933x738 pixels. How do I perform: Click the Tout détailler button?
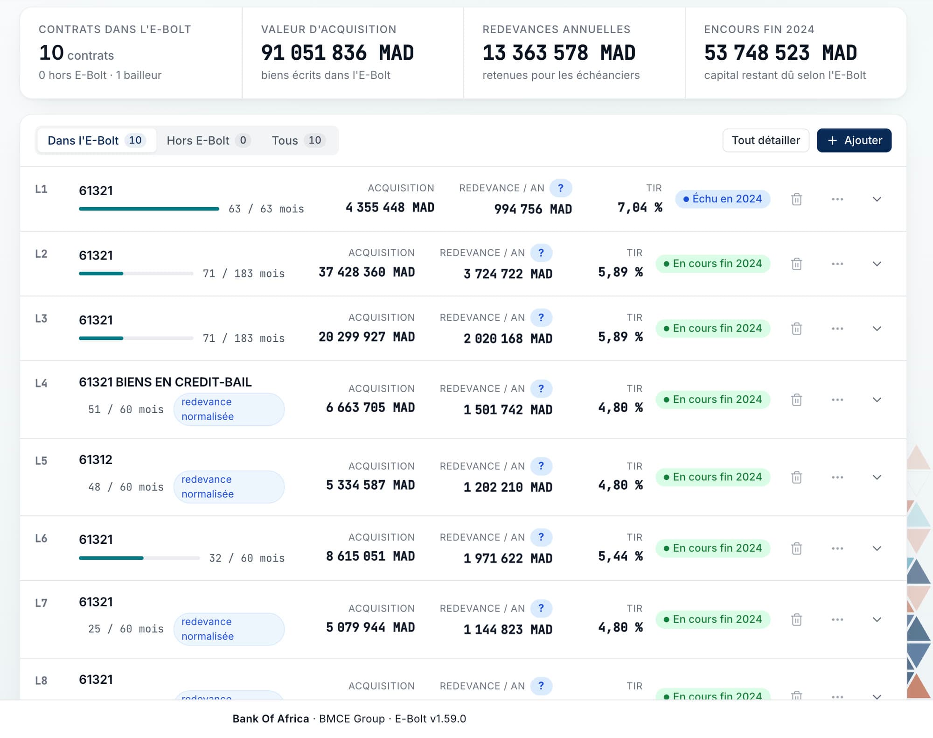tap(766, 141)
